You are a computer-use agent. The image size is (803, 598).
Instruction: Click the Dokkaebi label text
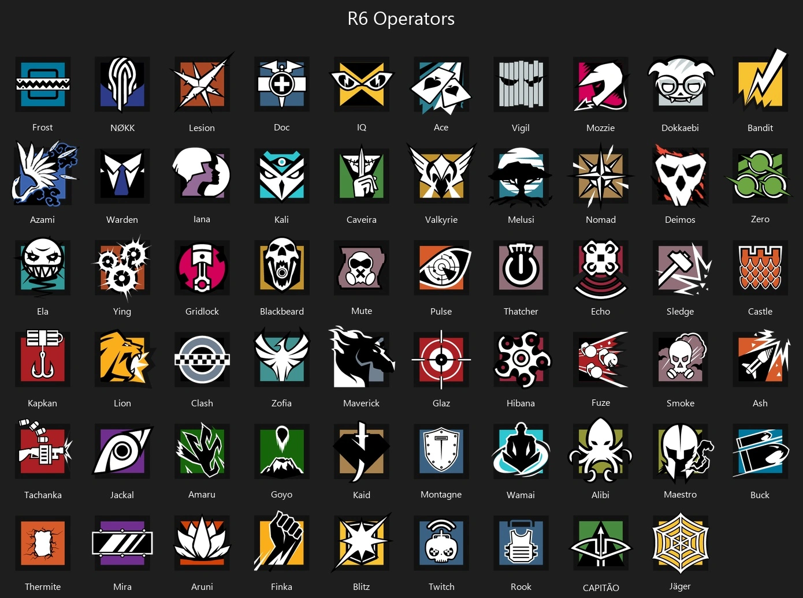680,128
